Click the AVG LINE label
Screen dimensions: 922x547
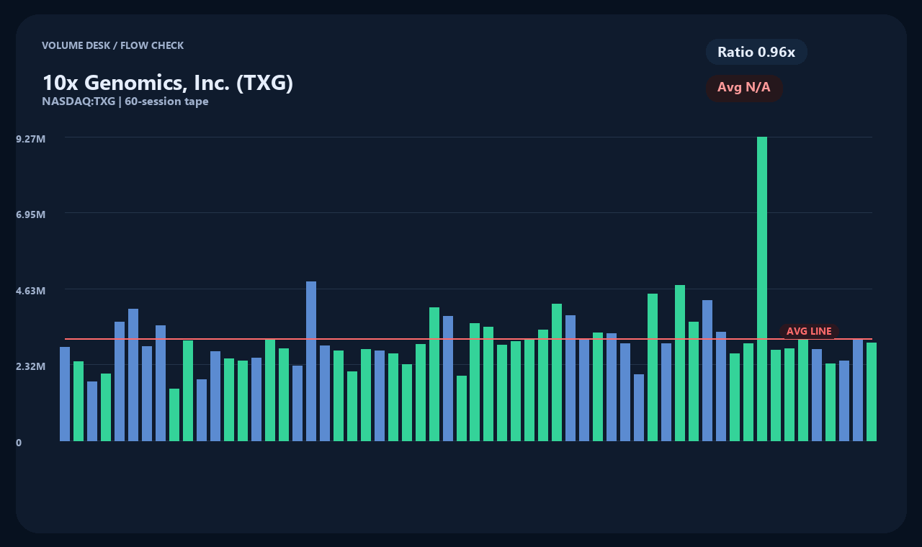[809, 331]
